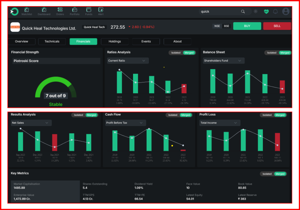Click the red 2023 bar in Ratios Analysis
300x210 pixels.
pos(184,88)
